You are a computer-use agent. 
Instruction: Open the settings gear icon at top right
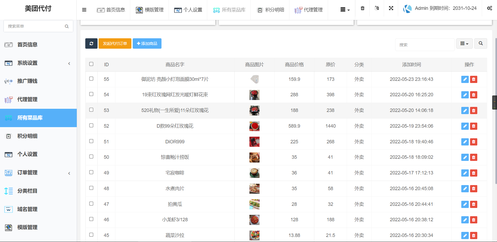(490, 8)
